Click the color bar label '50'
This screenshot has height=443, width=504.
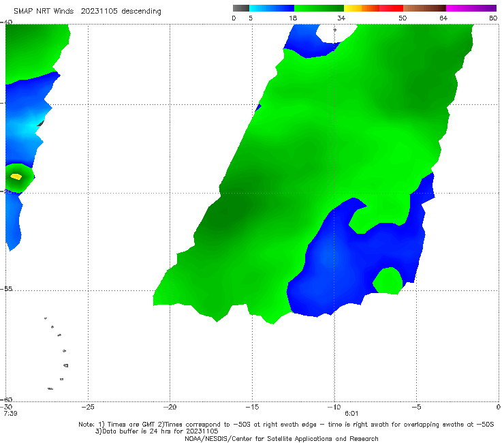coord(403,18)
